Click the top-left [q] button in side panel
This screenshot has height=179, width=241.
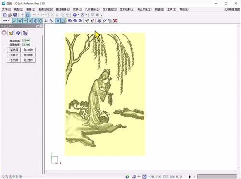click(x=14, y=50)
